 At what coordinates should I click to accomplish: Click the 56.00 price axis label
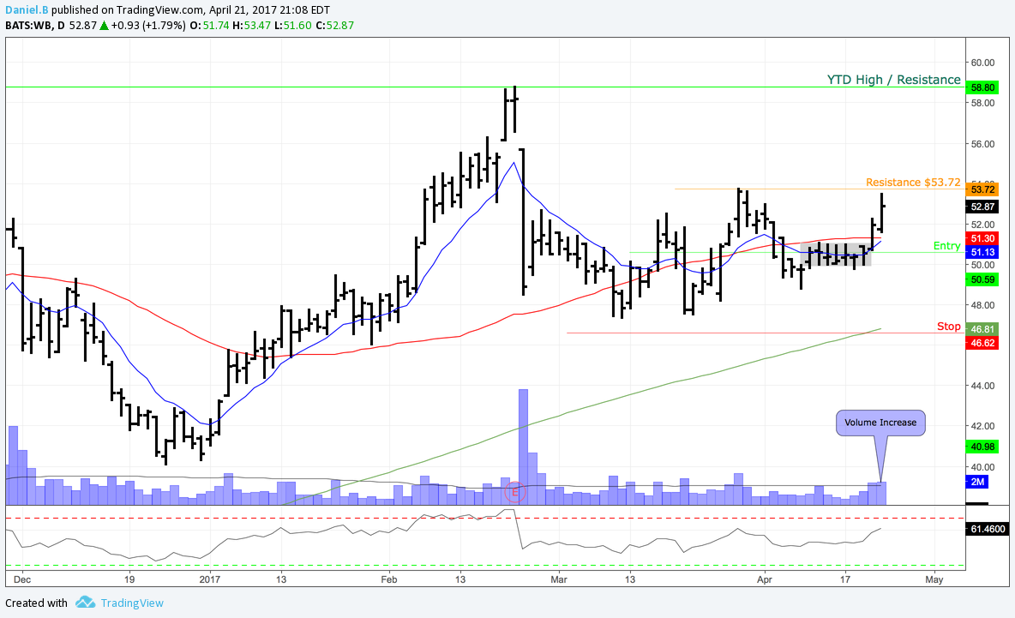982,144
